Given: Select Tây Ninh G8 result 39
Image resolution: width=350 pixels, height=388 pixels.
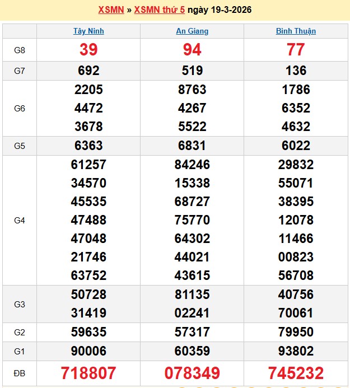Looking at the screenshot, I should (x=88, y=50).
